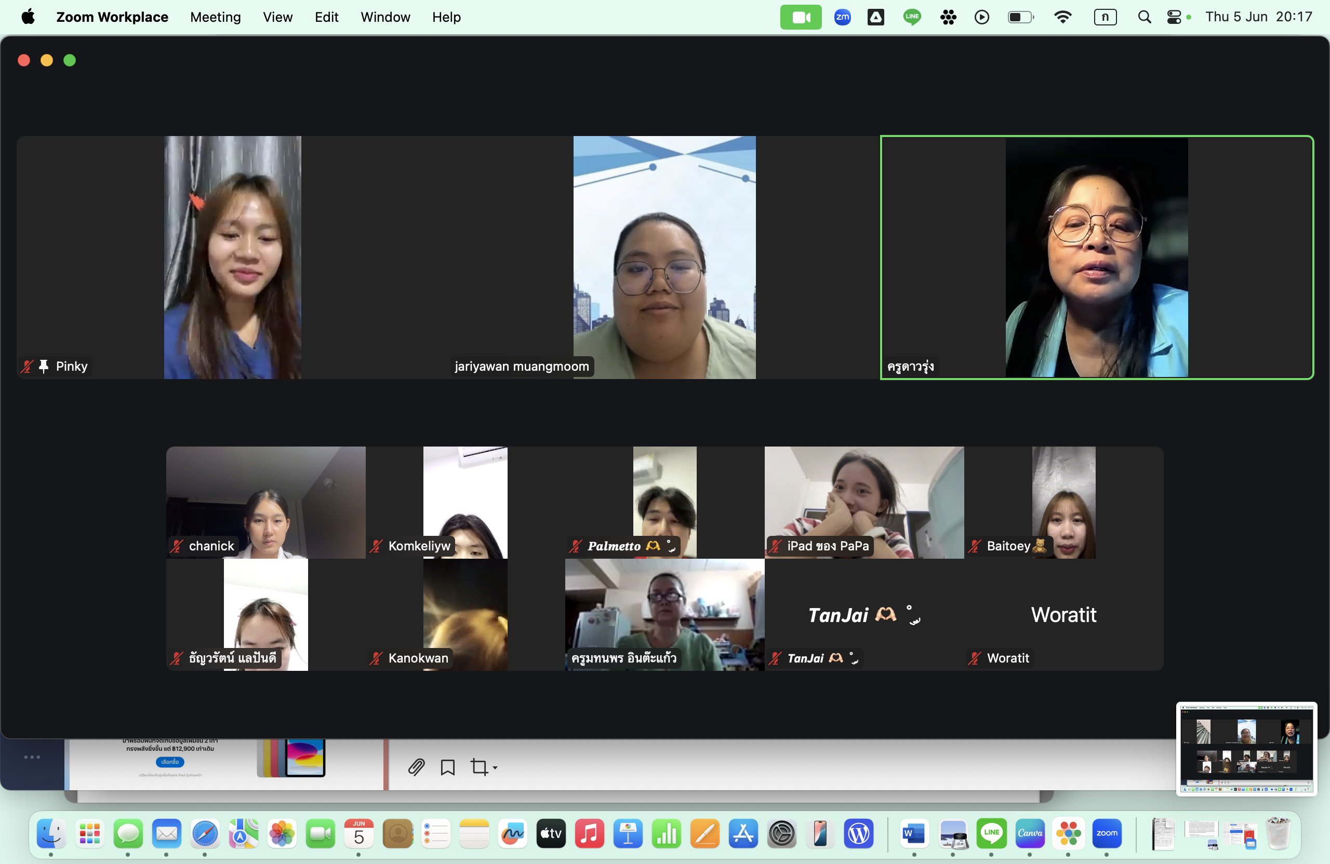Select Pinky's video tile

(232, 257)
